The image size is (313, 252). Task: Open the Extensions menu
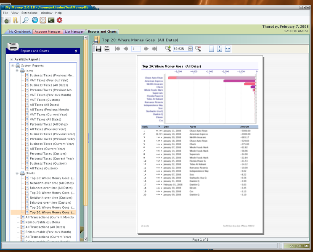pos(29,13)
